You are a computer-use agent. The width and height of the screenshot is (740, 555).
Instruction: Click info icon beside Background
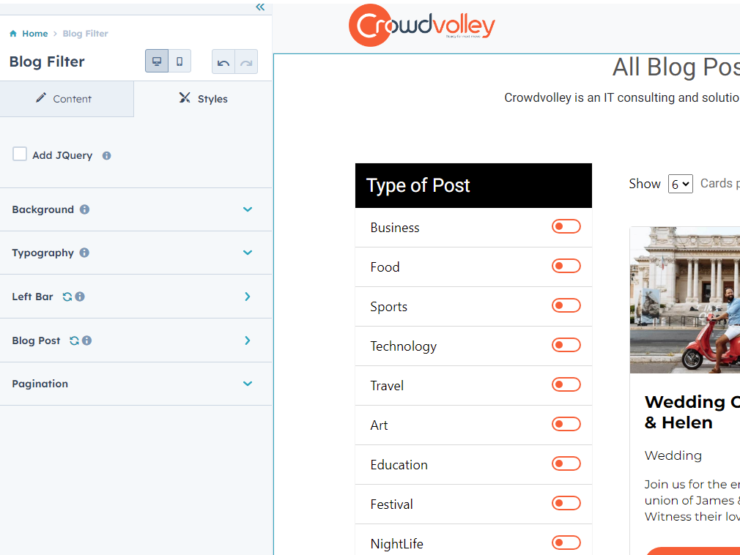tap(85, 209)
